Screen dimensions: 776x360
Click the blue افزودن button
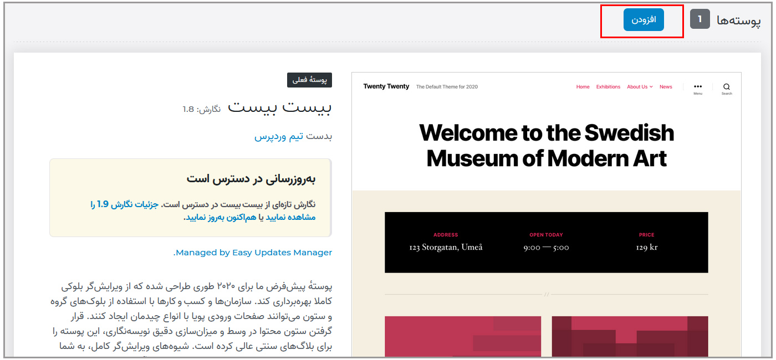click(644, 20)
